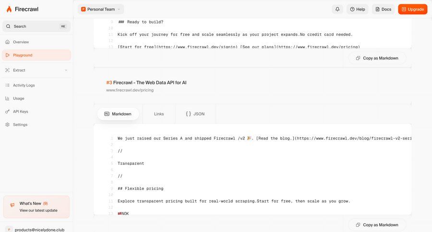
Task: Click the result title Firecrawl - The Web Data API for AI
Action: [150, 82]
